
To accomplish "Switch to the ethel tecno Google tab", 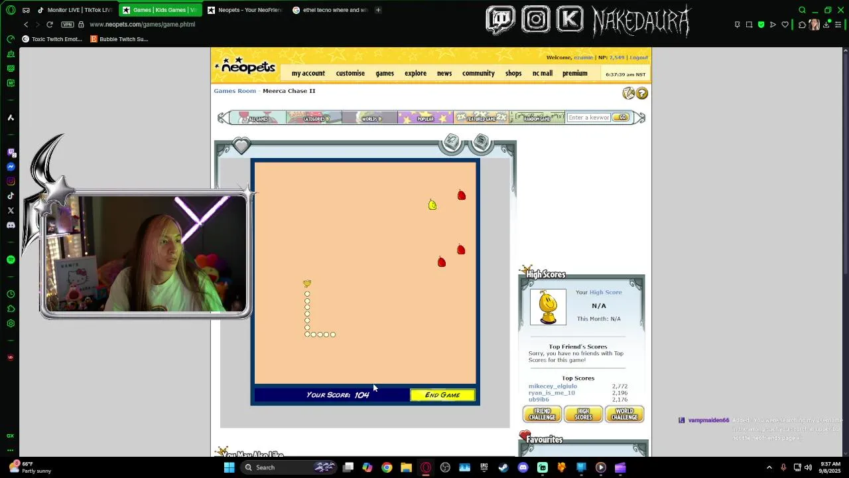I will (330, 10).
